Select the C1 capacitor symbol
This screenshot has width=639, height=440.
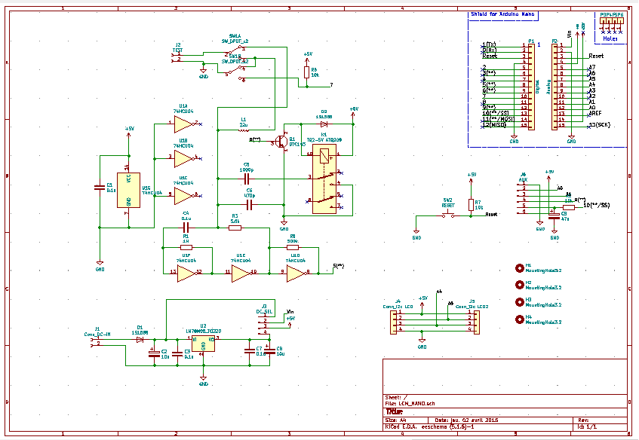click(x=98, y=188)
